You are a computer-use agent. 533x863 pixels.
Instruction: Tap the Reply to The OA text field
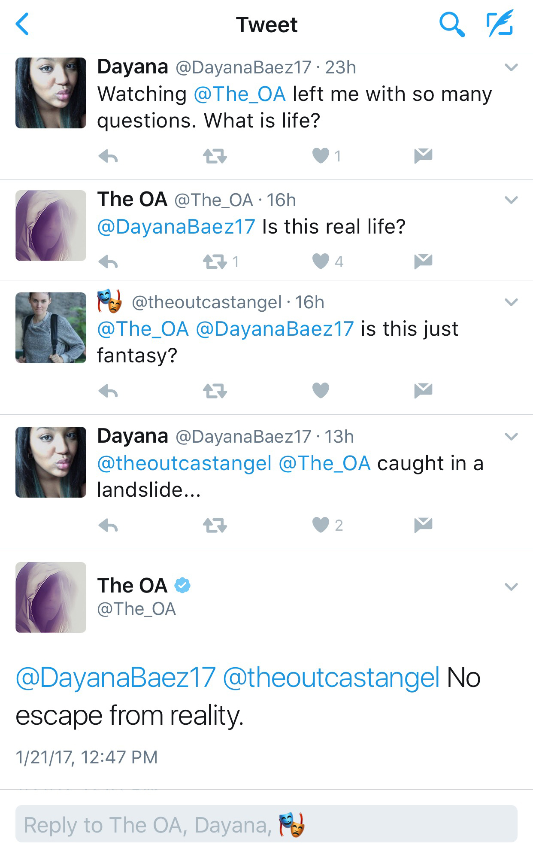tap(266, 823)
